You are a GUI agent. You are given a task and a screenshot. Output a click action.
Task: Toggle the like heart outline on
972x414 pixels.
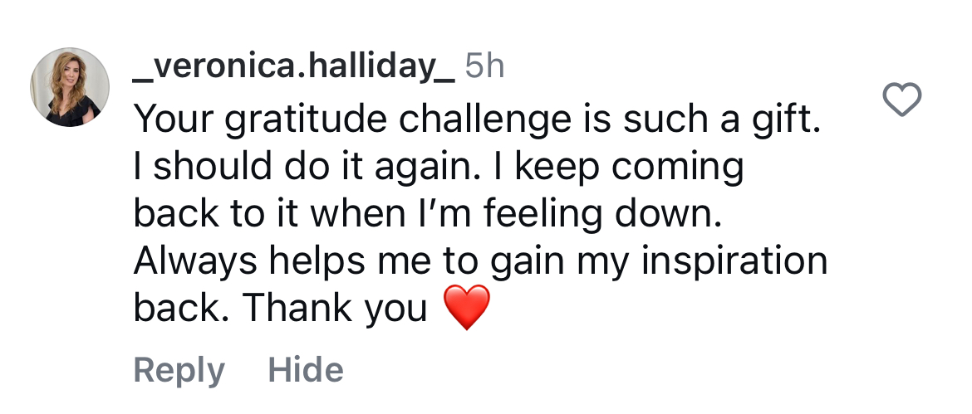(x=901, y=101)
